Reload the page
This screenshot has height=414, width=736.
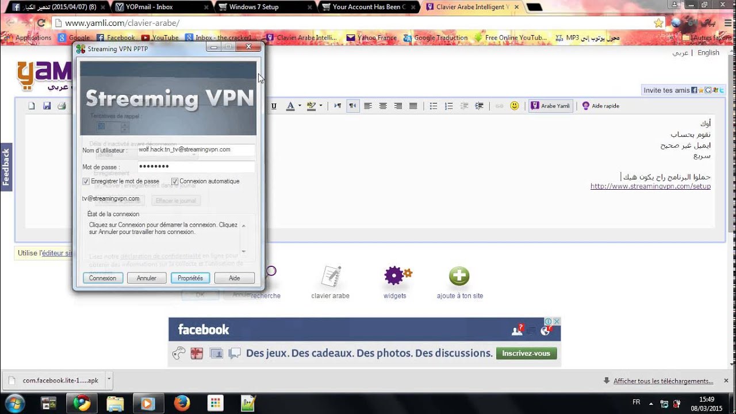[41, 23]
